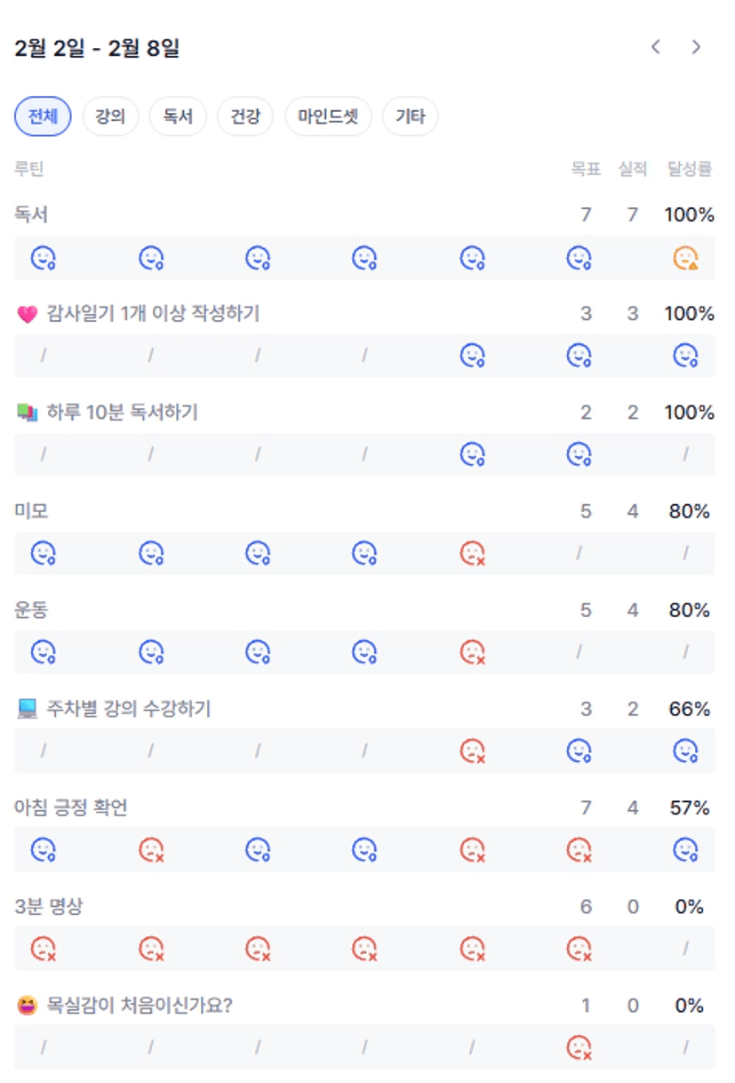Click the orange warning face in 독서 row

click(x=685, y=258)
